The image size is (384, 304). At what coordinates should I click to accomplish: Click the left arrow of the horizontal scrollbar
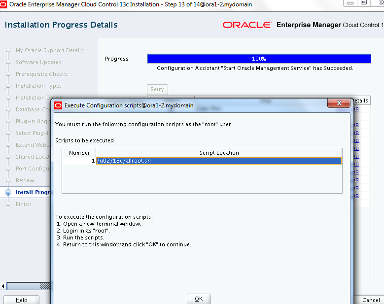[x=4, y=286]
